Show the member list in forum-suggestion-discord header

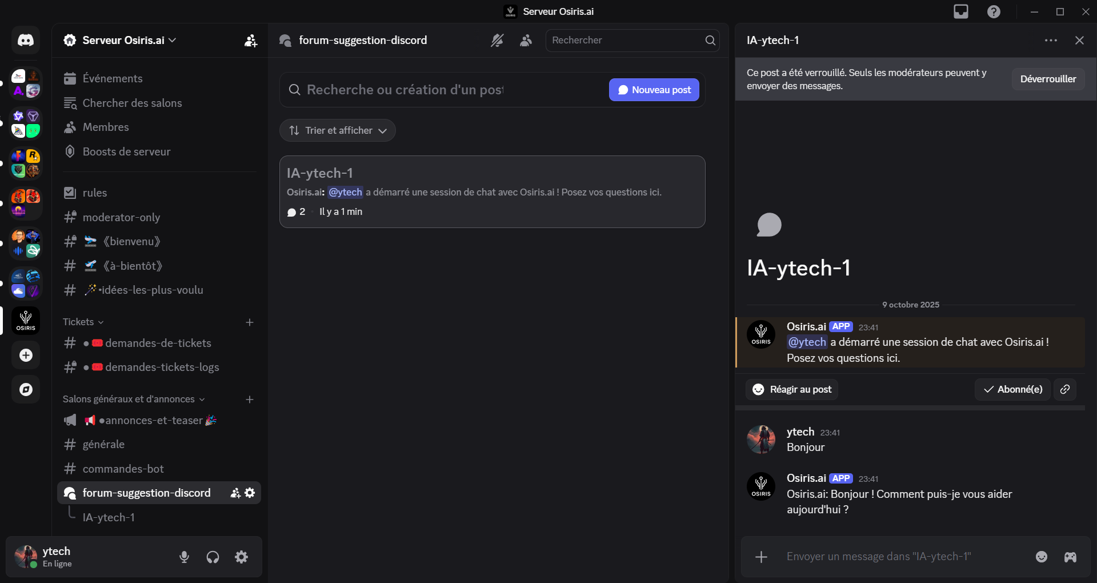(526, 40)
